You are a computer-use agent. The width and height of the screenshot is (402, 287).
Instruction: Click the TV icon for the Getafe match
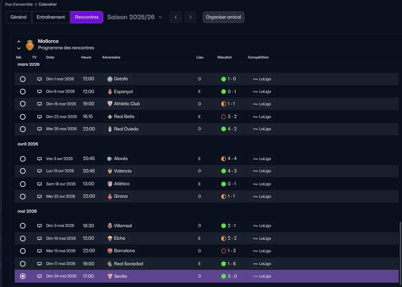pos(39,79)
